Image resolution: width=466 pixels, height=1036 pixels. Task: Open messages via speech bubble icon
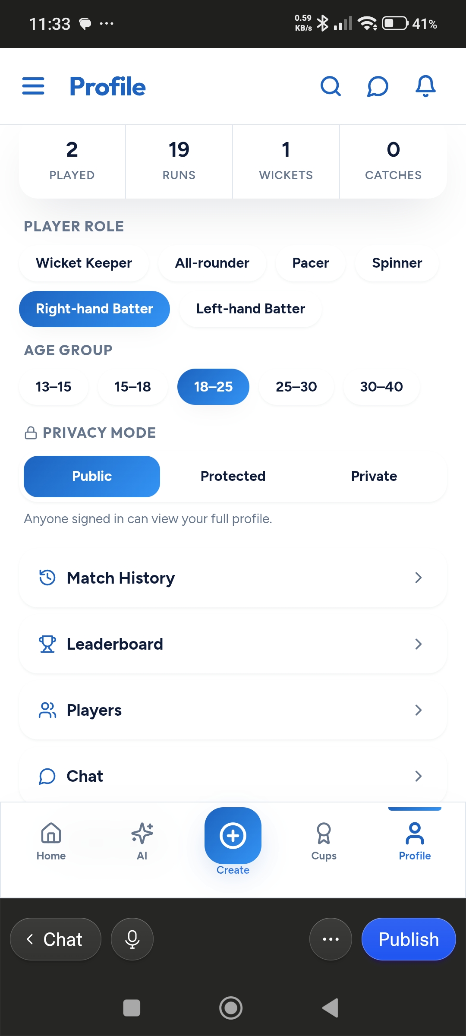click(x=378, y=86)
